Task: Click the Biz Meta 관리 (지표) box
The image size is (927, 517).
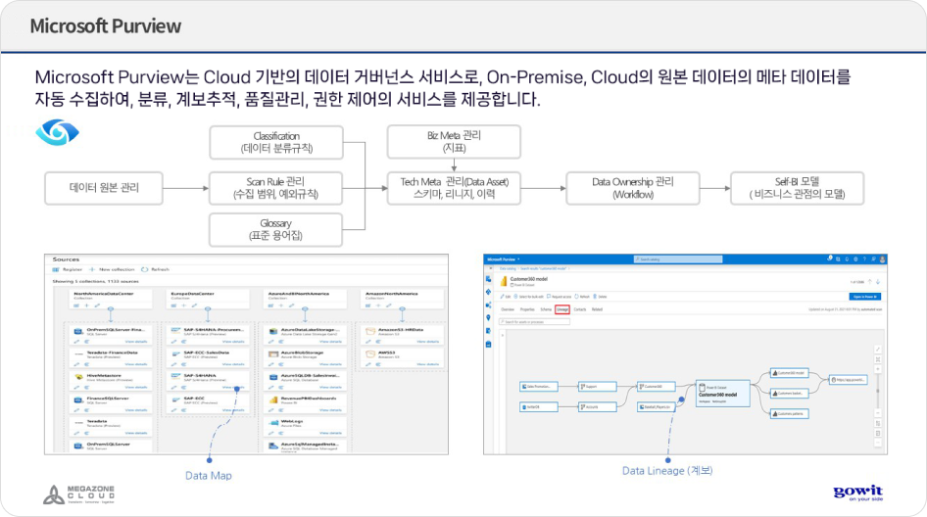Action: click(x=454, y=142)
